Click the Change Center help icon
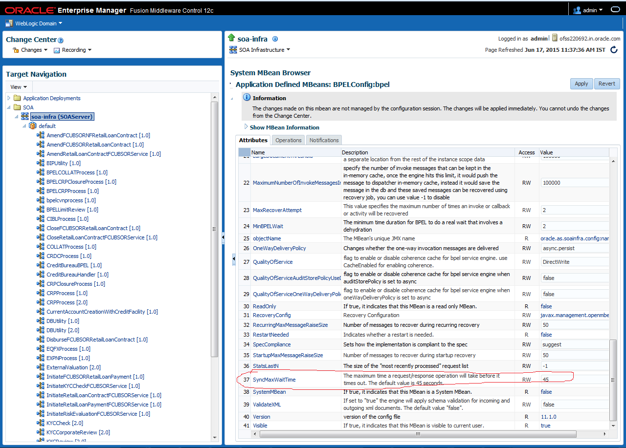This screenshot has width=626, height=448. (61, 41)
